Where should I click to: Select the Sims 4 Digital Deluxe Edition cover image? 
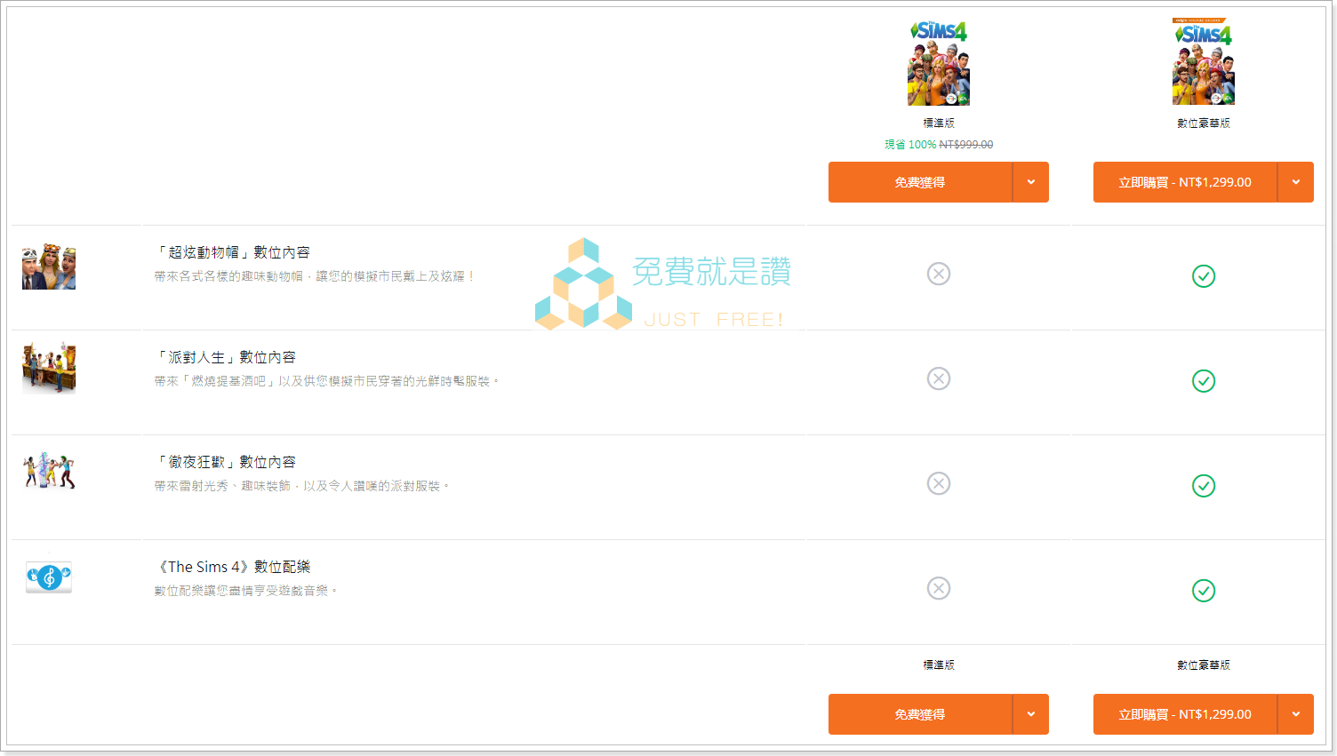click(1203, 62)
